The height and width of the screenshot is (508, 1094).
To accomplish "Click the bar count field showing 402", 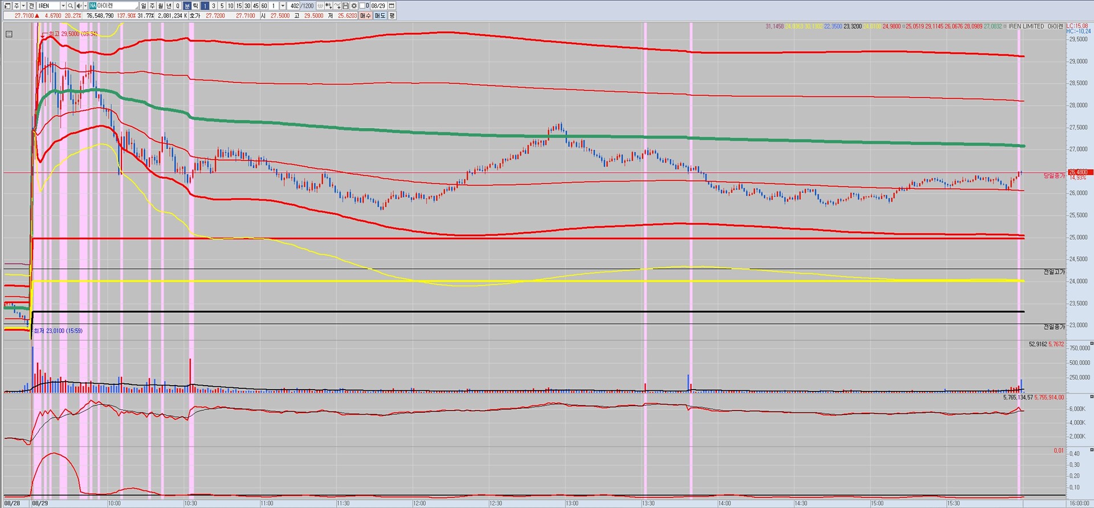I will pyautogui.click(x=294, y=6).
